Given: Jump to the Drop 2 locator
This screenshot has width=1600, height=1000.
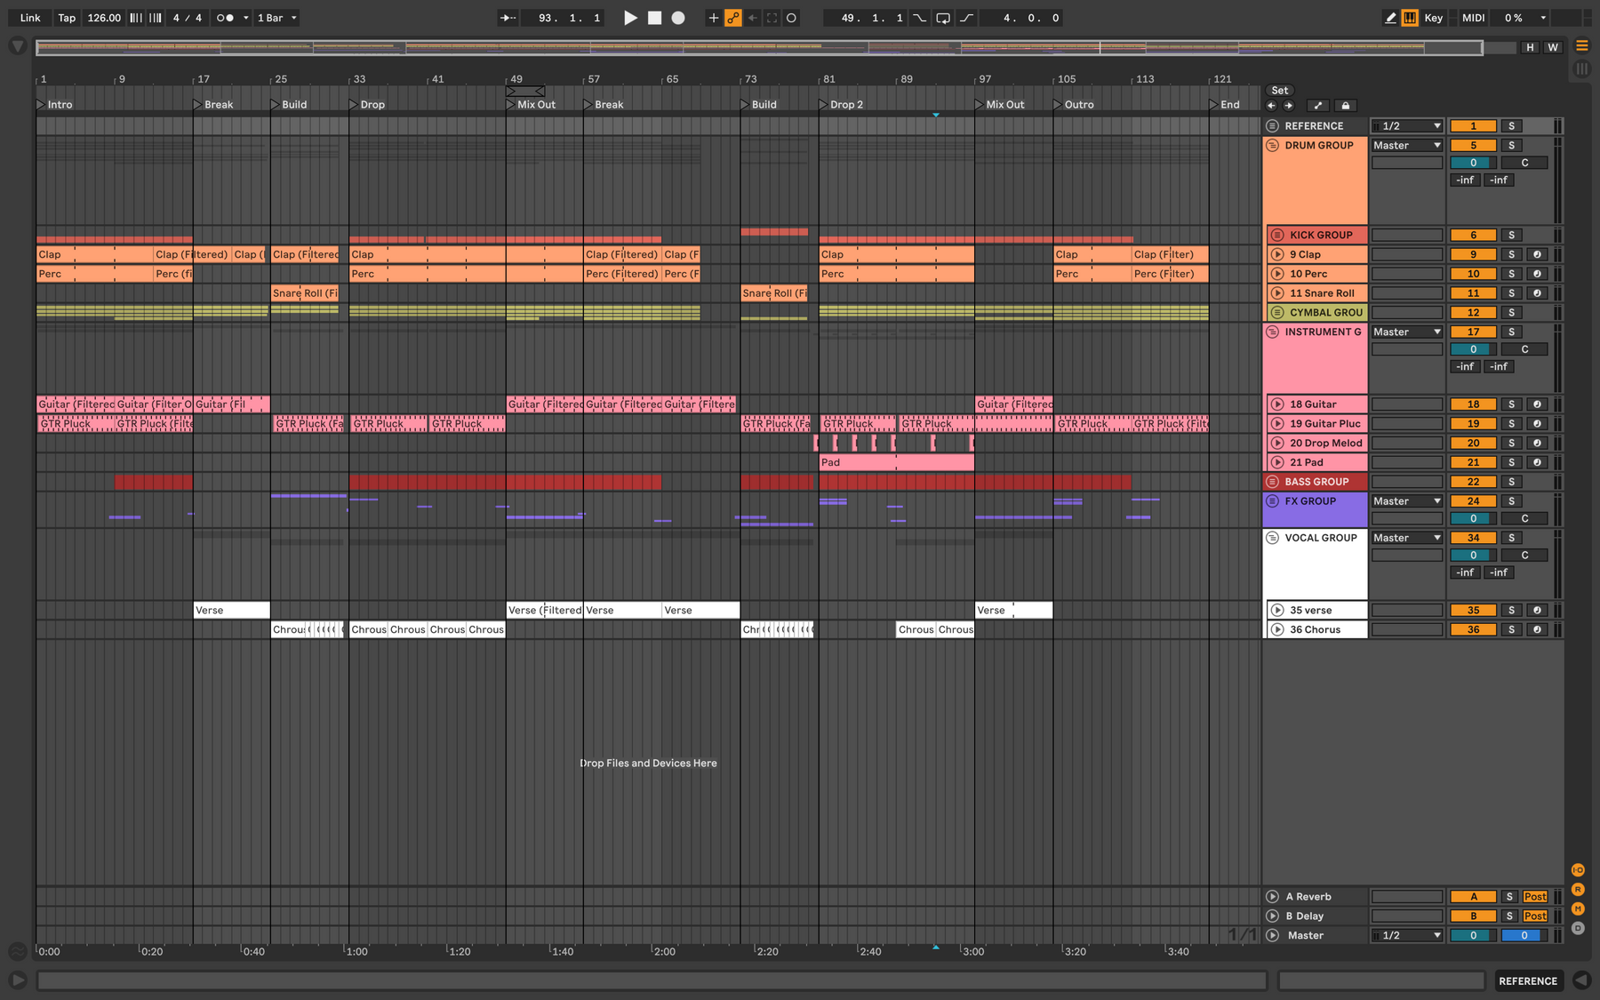Looking at the screenshot, I should tap(842, 105).
